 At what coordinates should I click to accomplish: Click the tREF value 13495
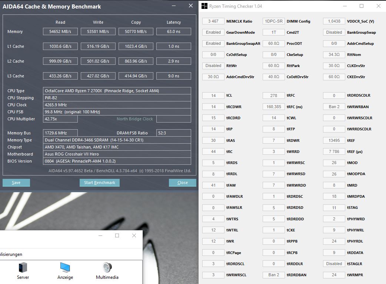334,140
